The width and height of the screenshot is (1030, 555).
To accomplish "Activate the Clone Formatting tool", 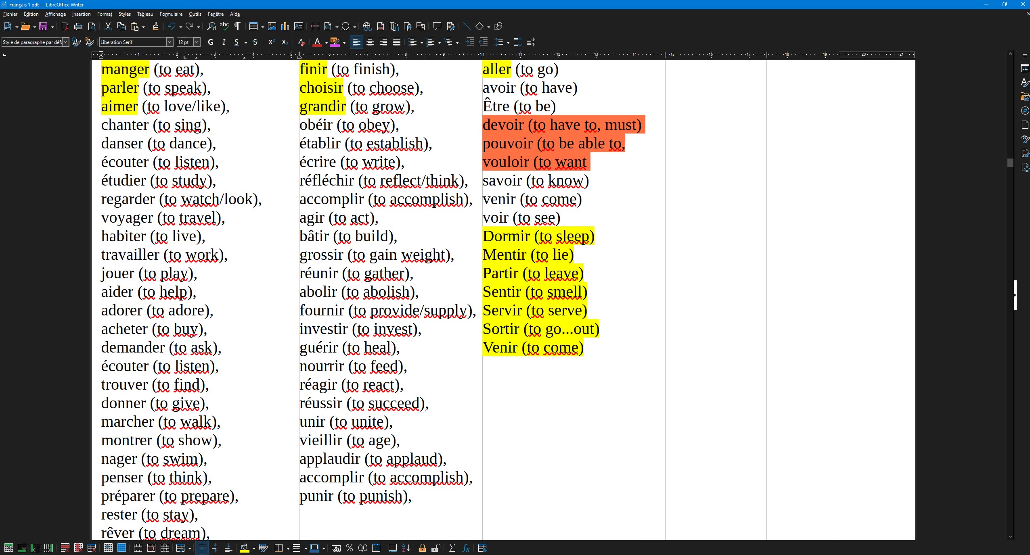I will (x=155, y=26).
